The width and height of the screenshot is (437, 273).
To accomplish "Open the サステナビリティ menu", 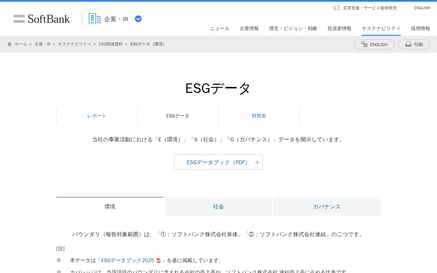I will (381, 28).
